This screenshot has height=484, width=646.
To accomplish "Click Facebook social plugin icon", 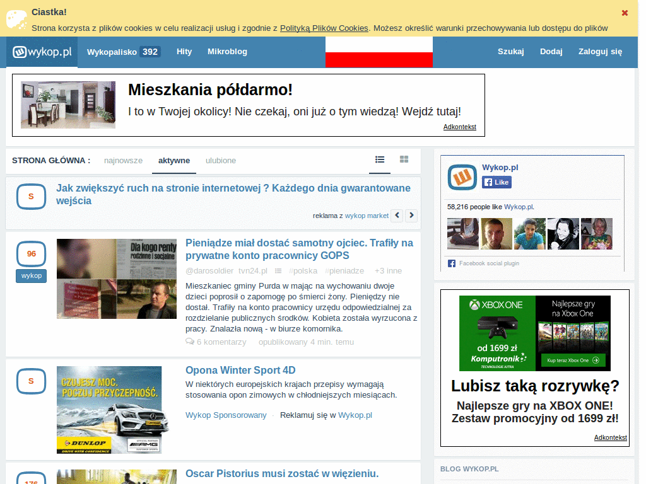I will (452, 263).
